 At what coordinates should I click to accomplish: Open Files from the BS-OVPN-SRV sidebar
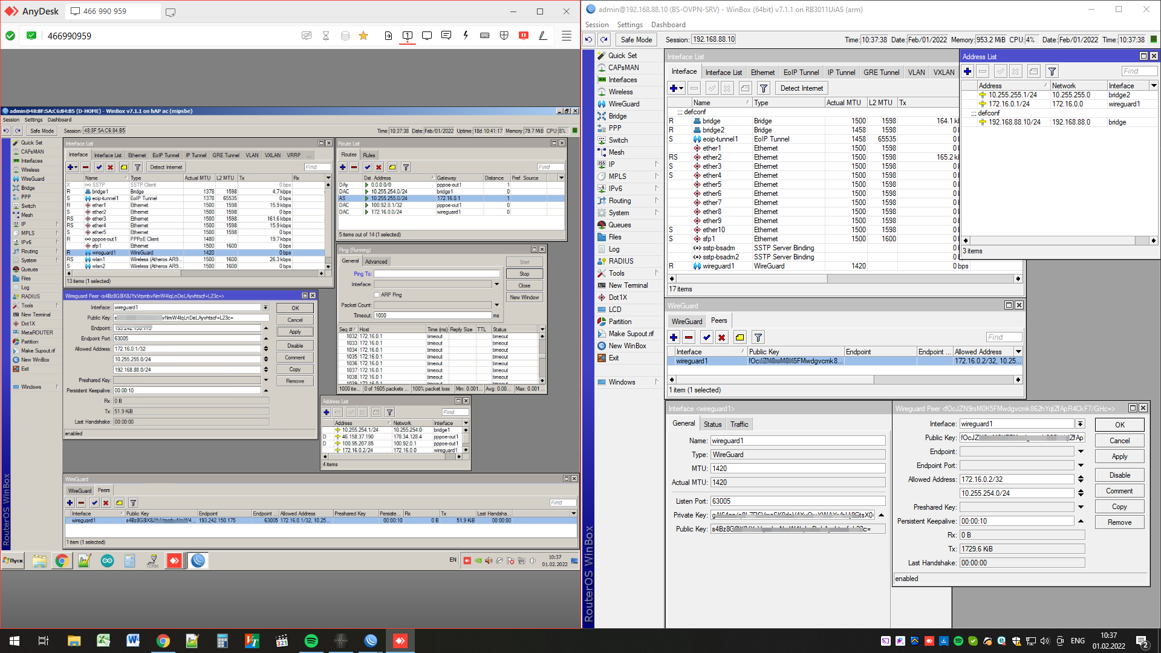615,237
